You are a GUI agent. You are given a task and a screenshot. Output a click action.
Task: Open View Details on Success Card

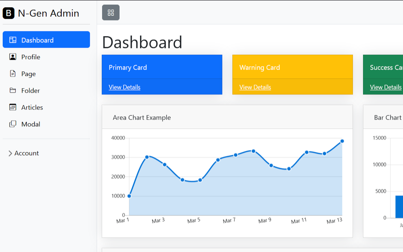click(386, 87)
